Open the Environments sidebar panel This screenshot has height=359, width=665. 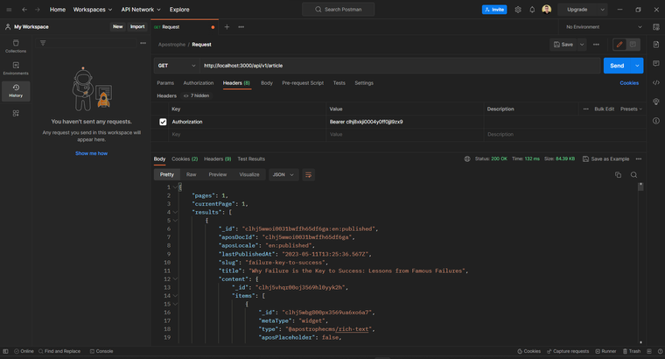16,68
